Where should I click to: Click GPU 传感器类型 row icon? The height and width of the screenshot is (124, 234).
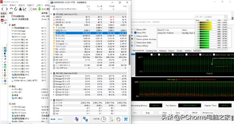[13, 19]
